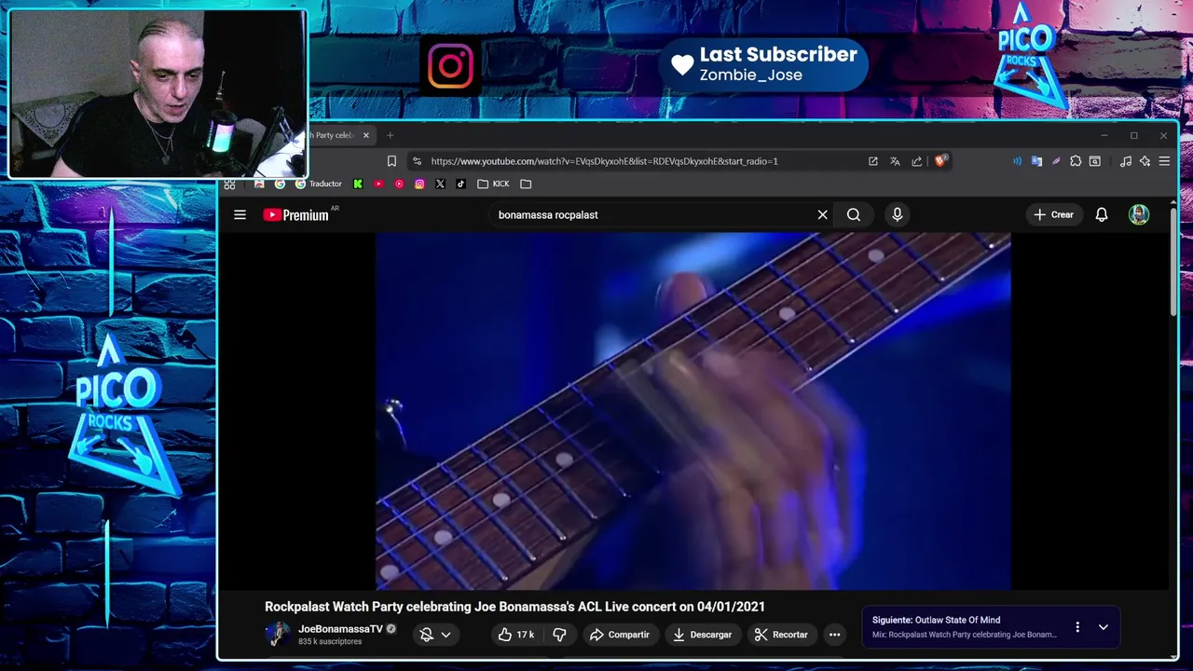Click the tab audio playing indicator icon

1017,161
